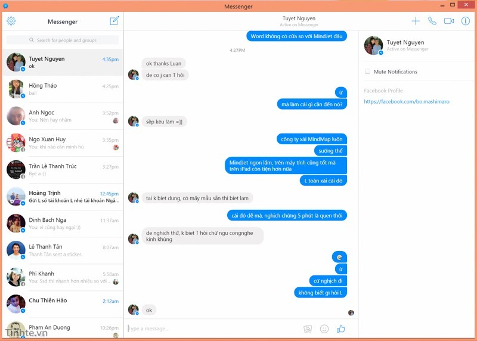This screenshot has height=341, width=477.
Task: Open the emoji smiley picker
Action: pos(324,329)
